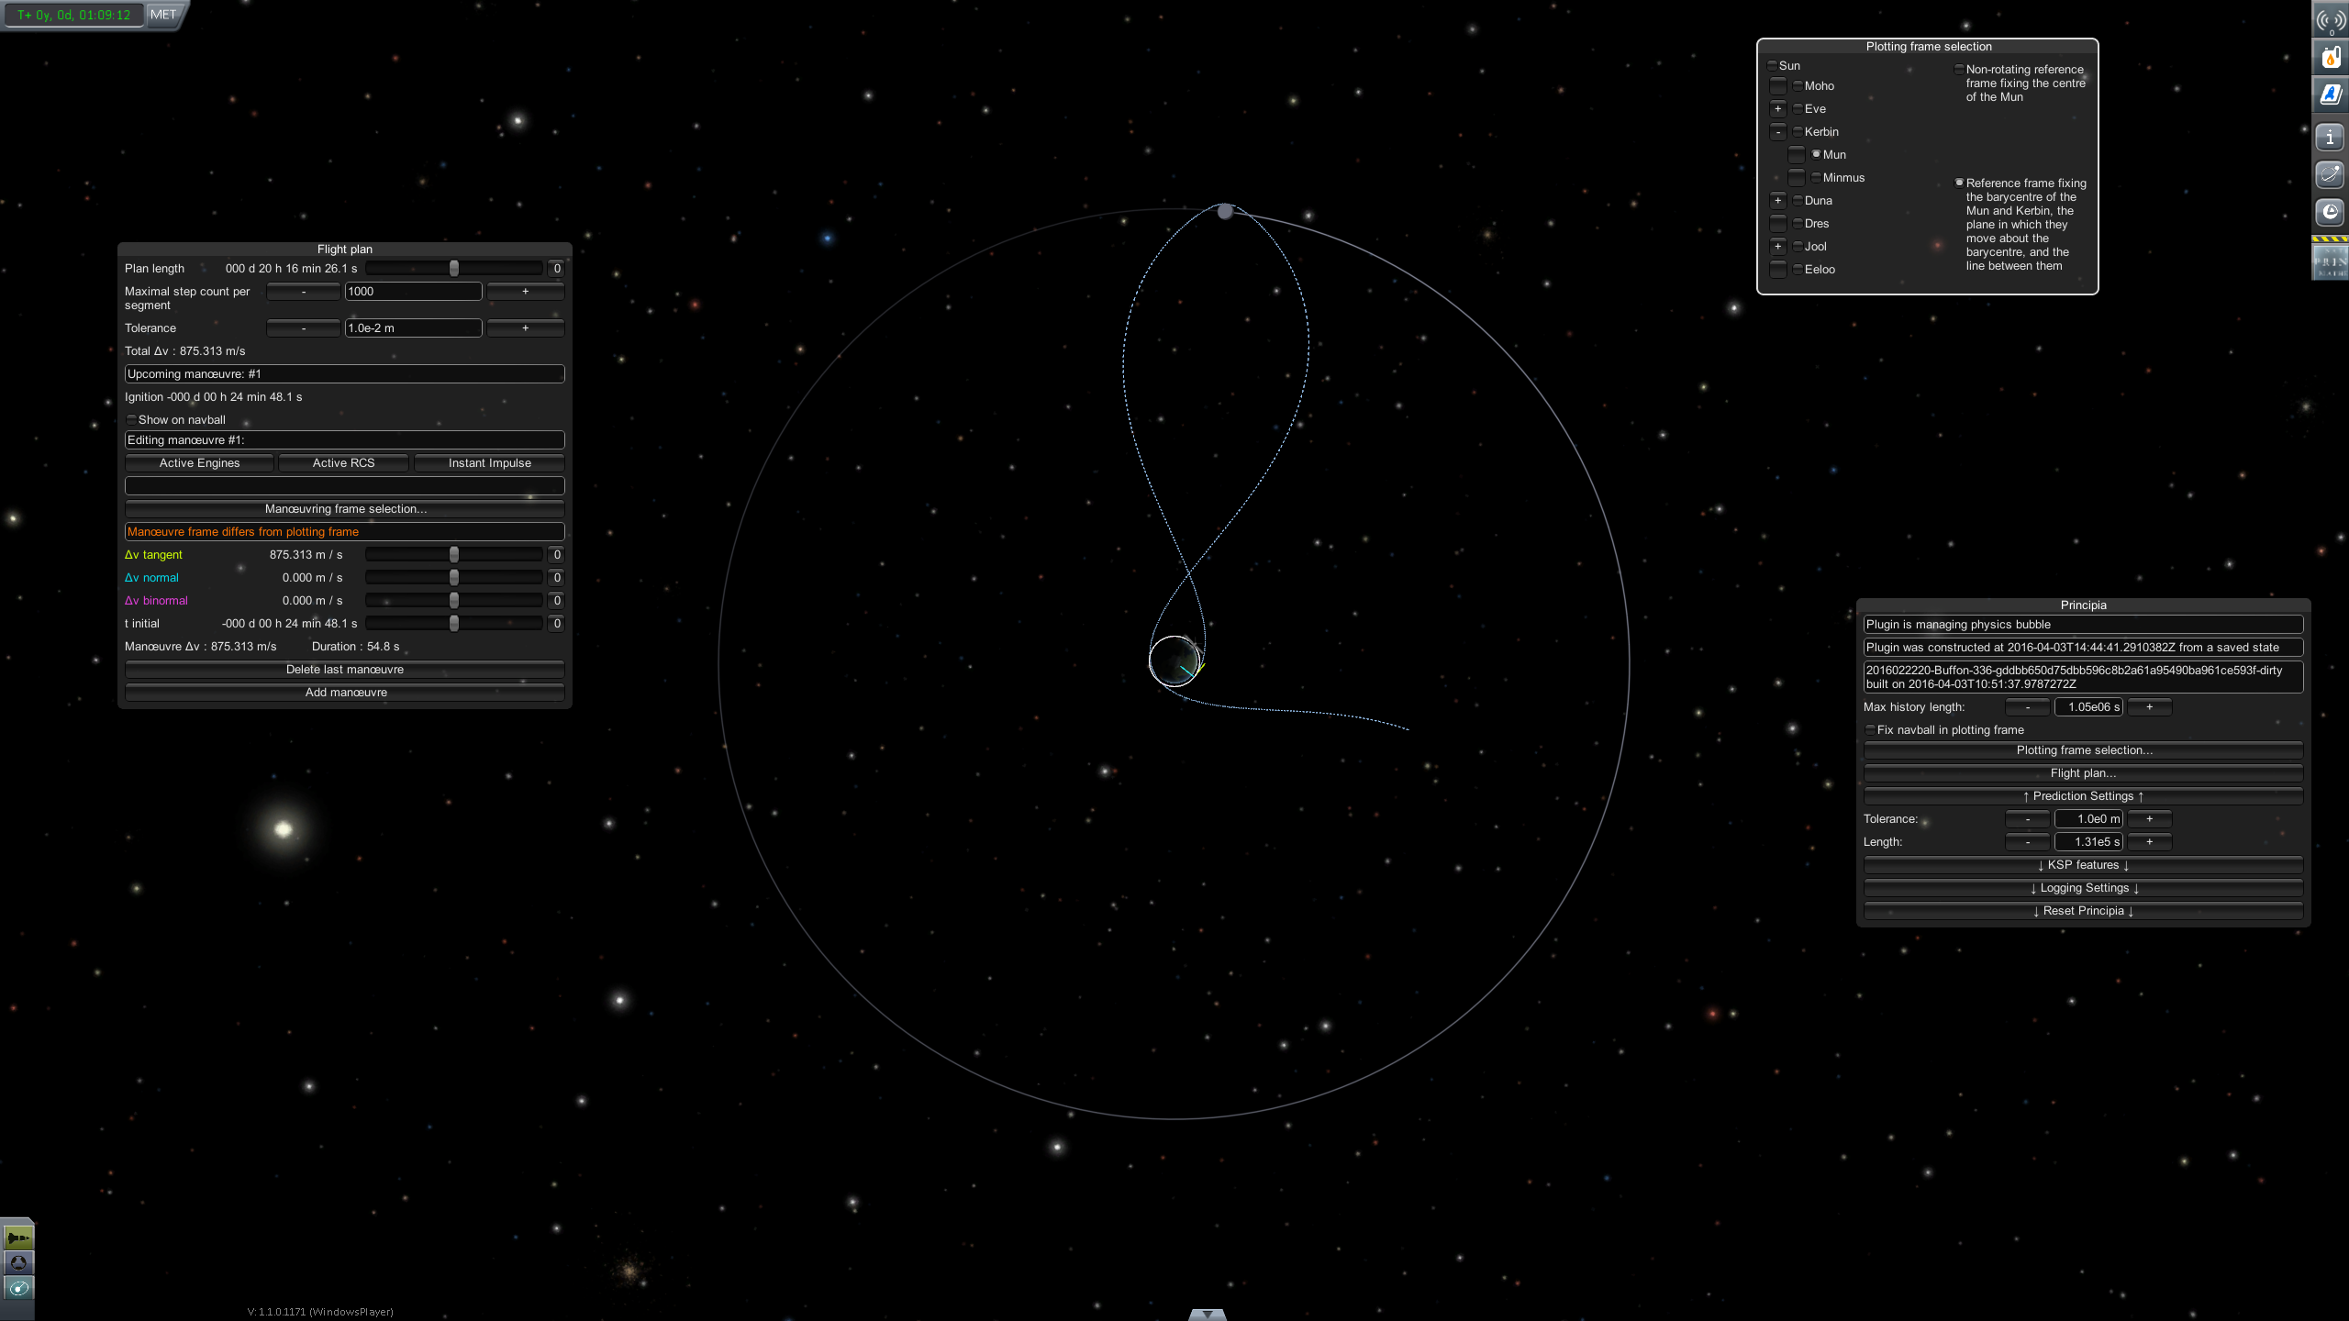Viewport: 2349px width, 1321px height.
Task: Toggle Fix navball in plotting frame
Action: 1870,730
